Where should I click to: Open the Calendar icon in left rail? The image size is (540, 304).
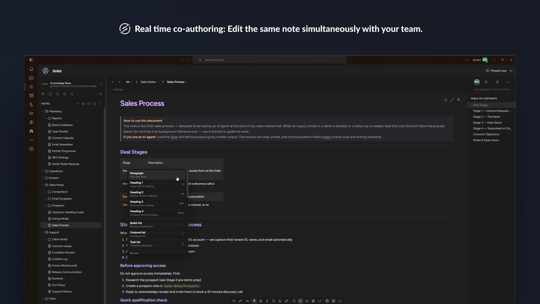click(31, 95)
